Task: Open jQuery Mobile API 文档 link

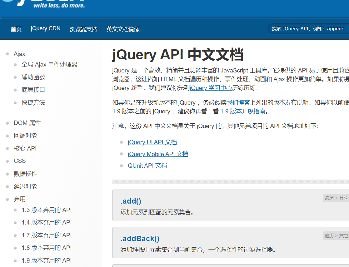Action: click(158, 154)
